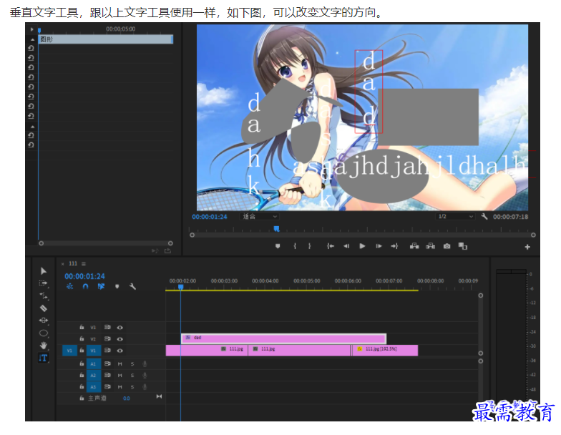Click the Lift button
Viewport: 561px width, 435px height.
(414, 246)
